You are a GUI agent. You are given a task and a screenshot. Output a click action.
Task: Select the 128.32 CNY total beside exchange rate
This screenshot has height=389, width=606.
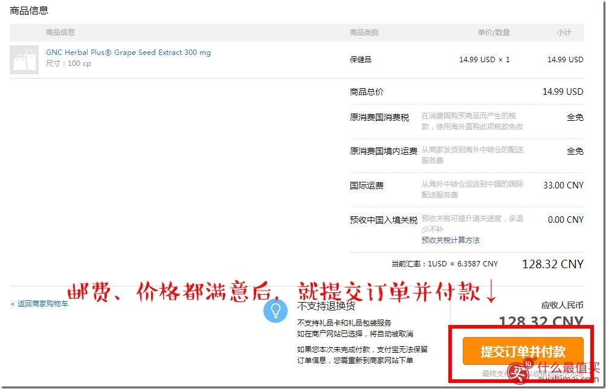(553, 264)
